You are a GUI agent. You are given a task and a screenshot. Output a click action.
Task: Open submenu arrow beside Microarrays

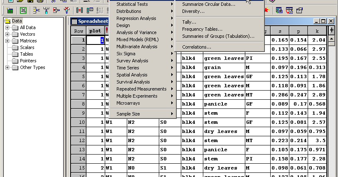click(x=172, y=103)
